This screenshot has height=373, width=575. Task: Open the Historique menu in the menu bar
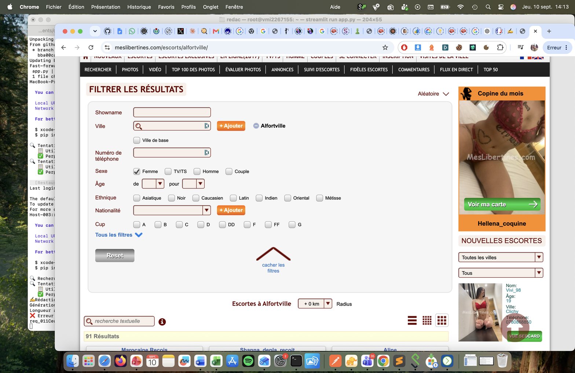pyautogui.click(x=139, y=7)
